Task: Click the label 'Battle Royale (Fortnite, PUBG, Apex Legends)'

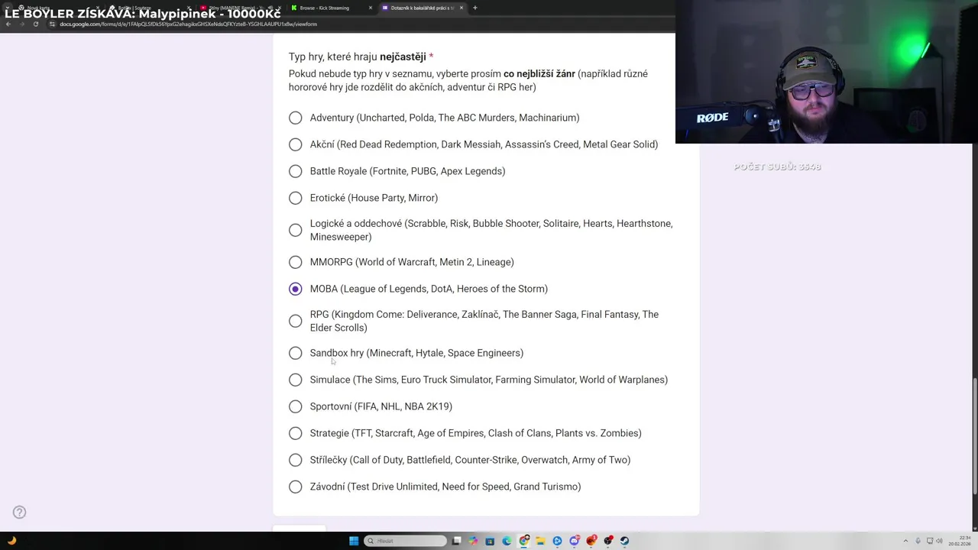Action: (407, 171)
